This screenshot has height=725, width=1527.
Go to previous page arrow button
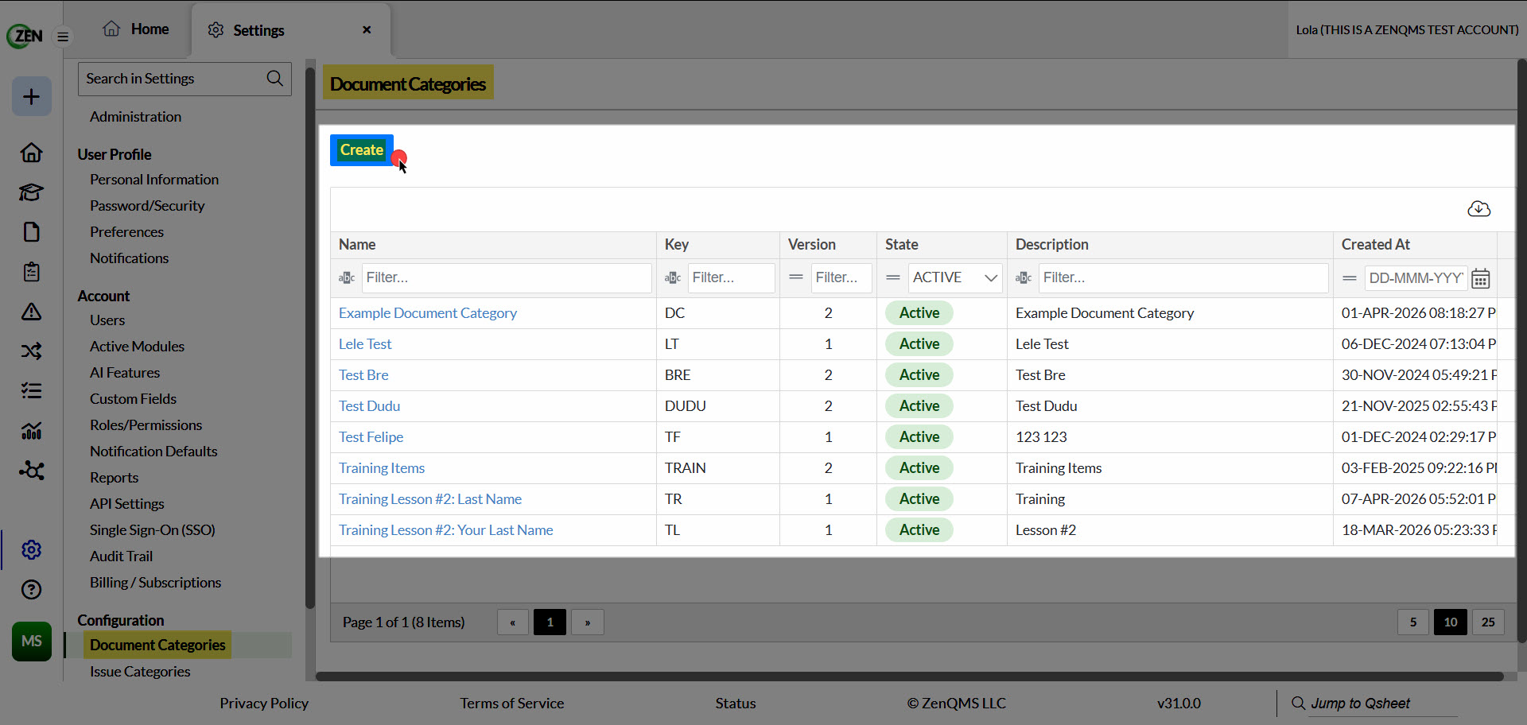513,622
